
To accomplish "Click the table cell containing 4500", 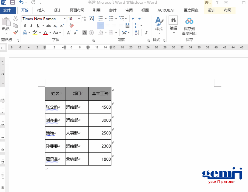I will coord(100,107).
